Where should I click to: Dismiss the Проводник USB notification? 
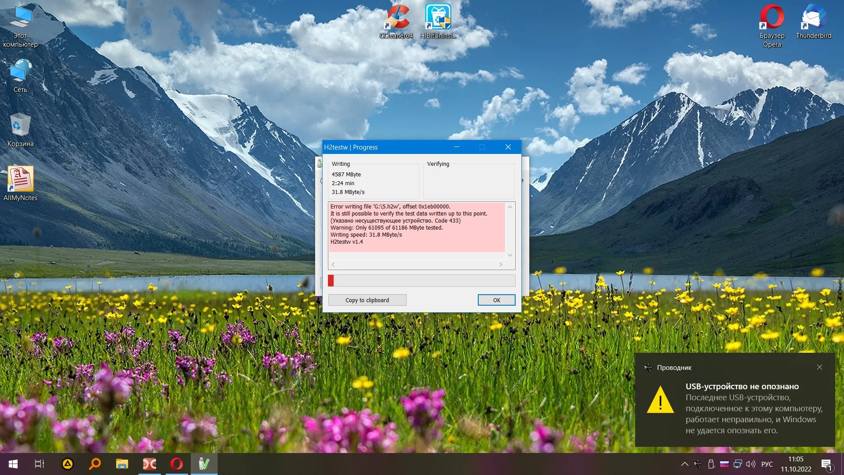pos(819,367)
